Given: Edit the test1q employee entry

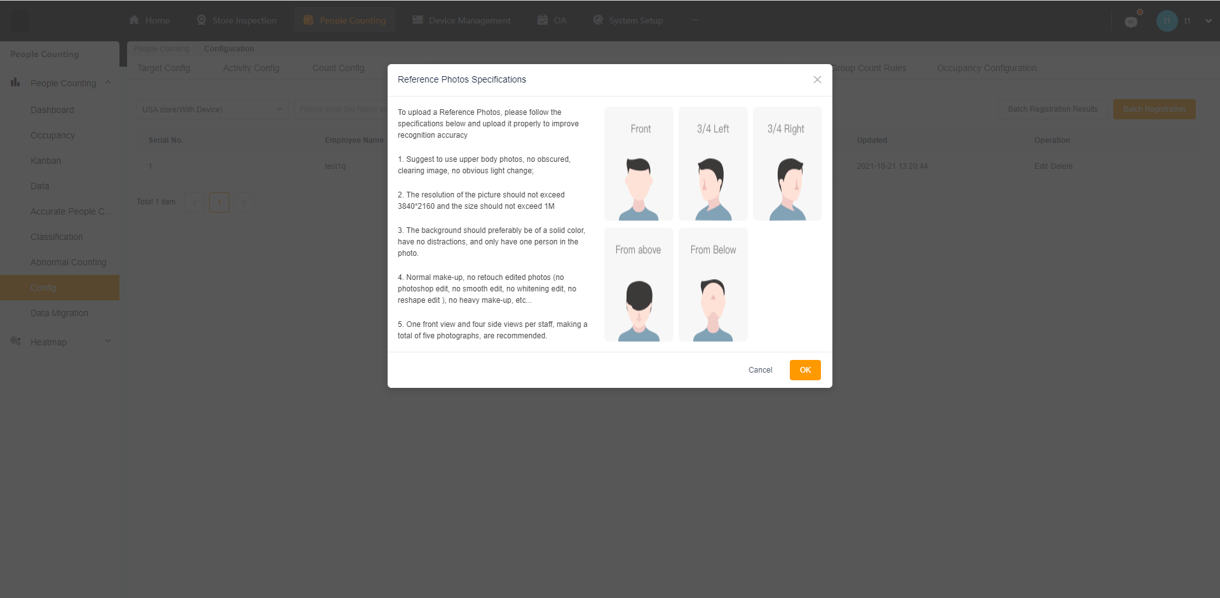Looking at the screenshot, I should (x=1041, y=166).
